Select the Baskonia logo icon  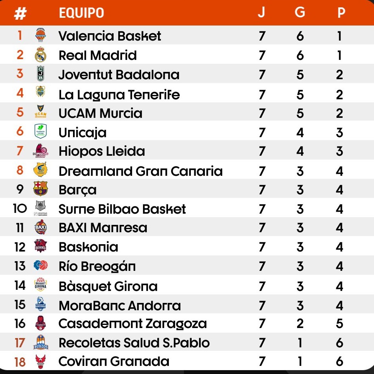click(x=41, y=246)
